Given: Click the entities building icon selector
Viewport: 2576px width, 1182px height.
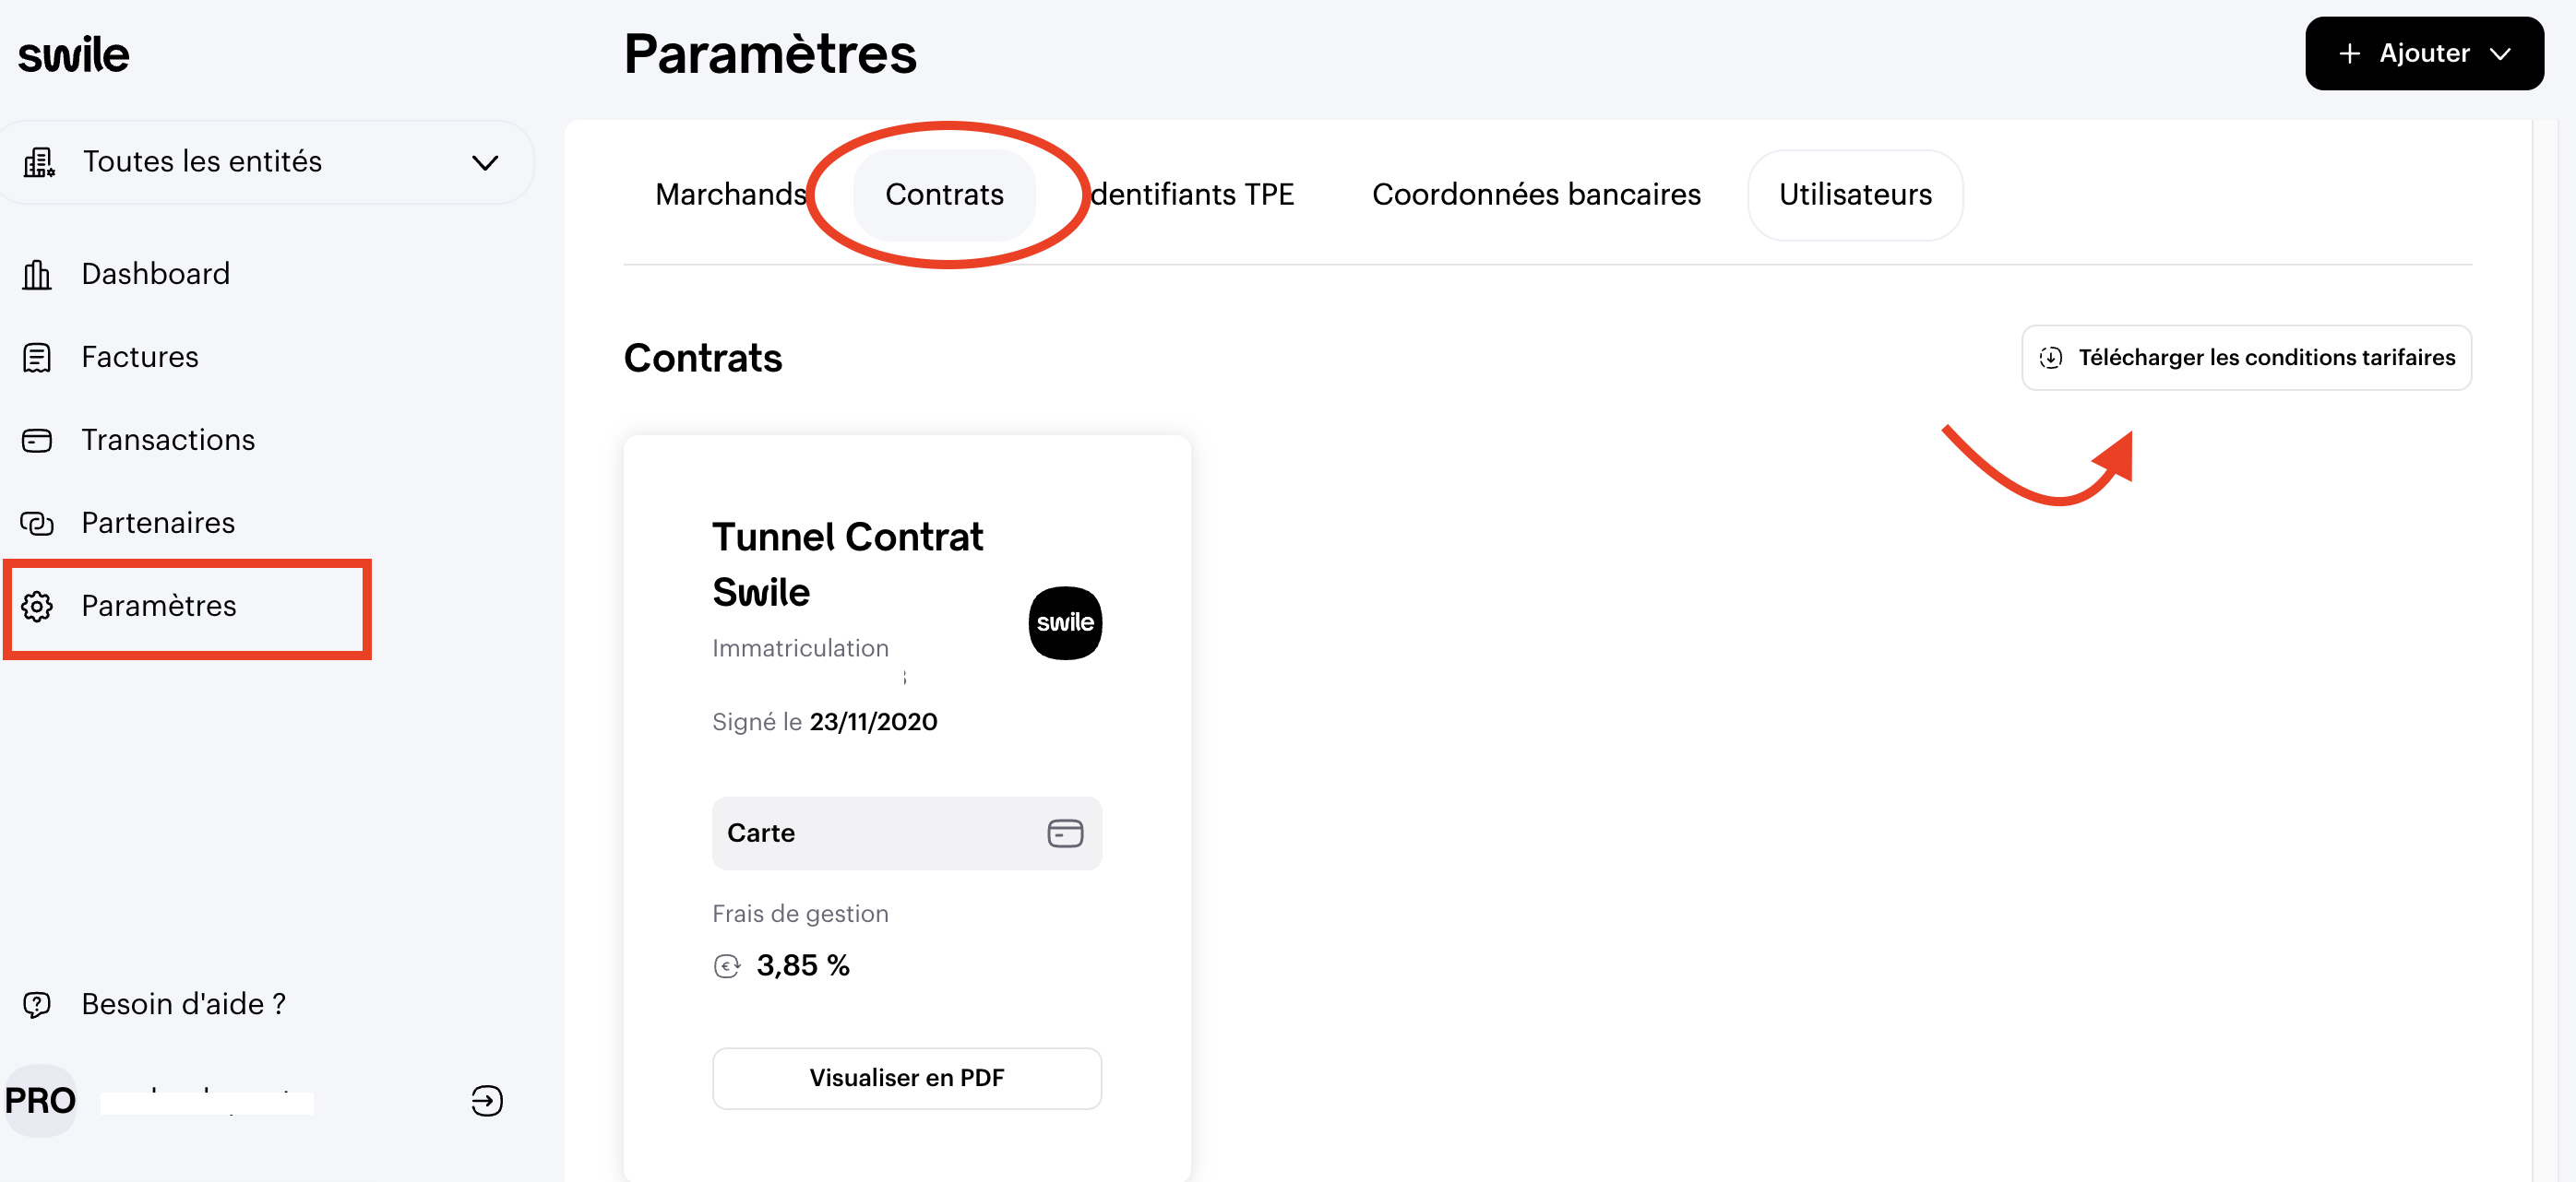Looking at the screenshot, I should (40, 162).
